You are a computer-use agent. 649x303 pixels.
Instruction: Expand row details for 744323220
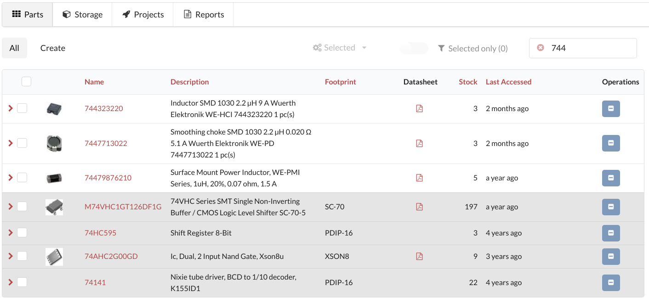click(x=11, y=108)
